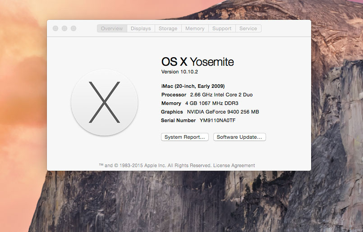Open the Support tab

click(x=222, y=28)
